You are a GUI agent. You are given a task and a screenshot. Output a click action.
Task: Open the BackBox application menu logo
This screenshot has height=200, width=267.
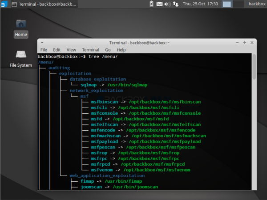pos(4,4)
